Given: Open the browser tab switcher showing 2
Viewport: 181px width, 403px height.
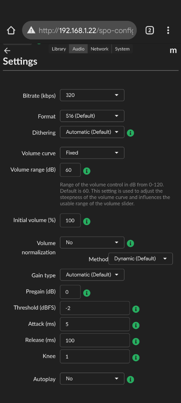Looking at the screenshot, I should [150, 30].
